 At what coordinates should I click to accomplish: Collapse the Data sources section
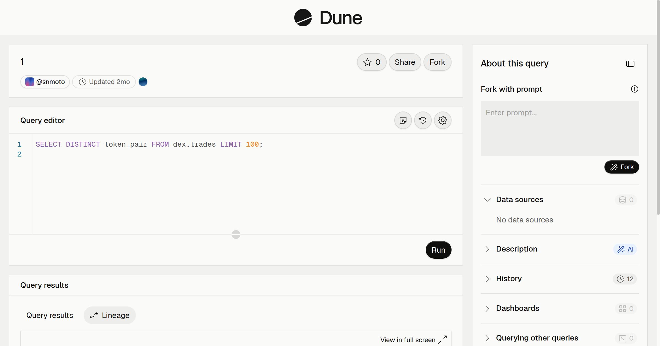coord(487,200)
